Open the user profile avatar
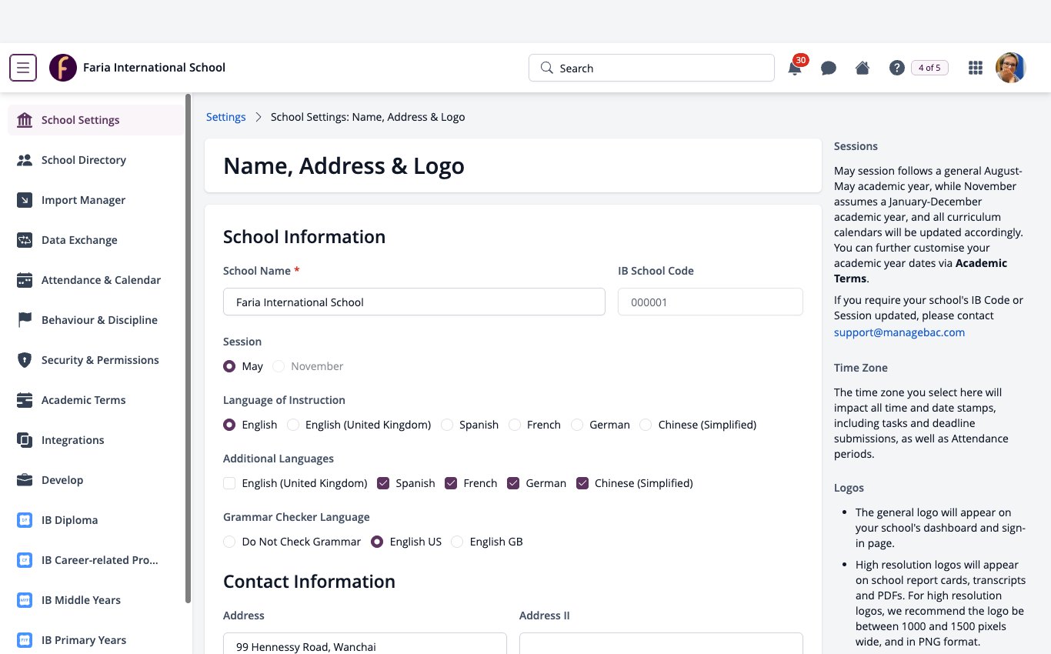Screen dimensions: 1051x654 coord(1011,68)
